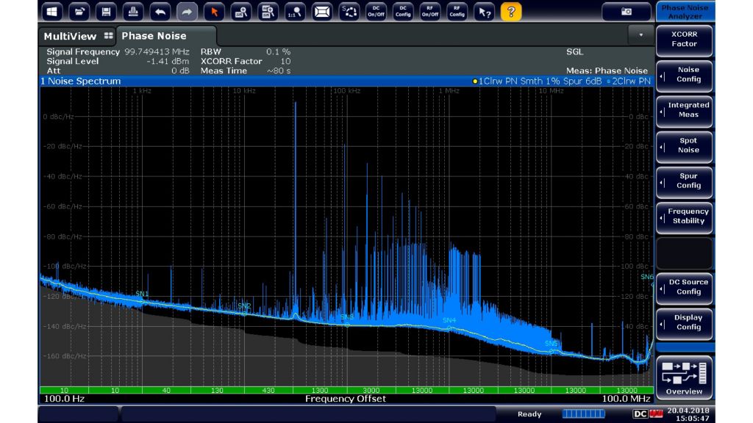
Task: Reset zoom to 1:1
Action: (295, 12)
